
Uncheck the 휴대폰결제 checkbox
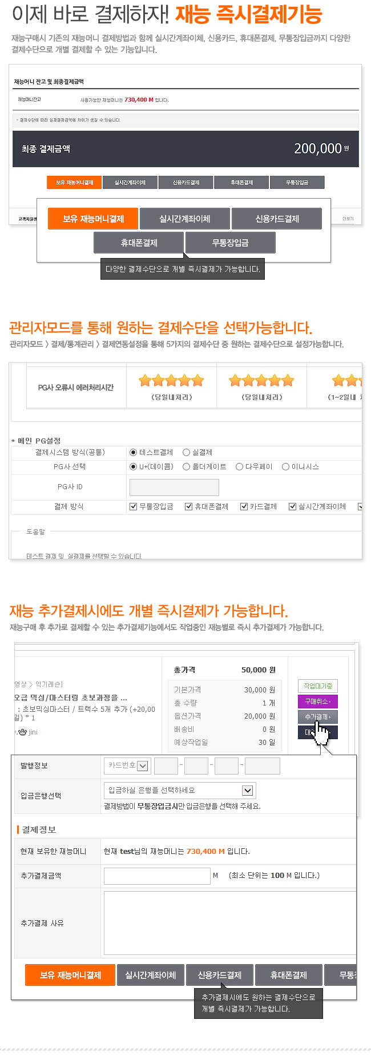pyautogui.click(x=188, y=506)
